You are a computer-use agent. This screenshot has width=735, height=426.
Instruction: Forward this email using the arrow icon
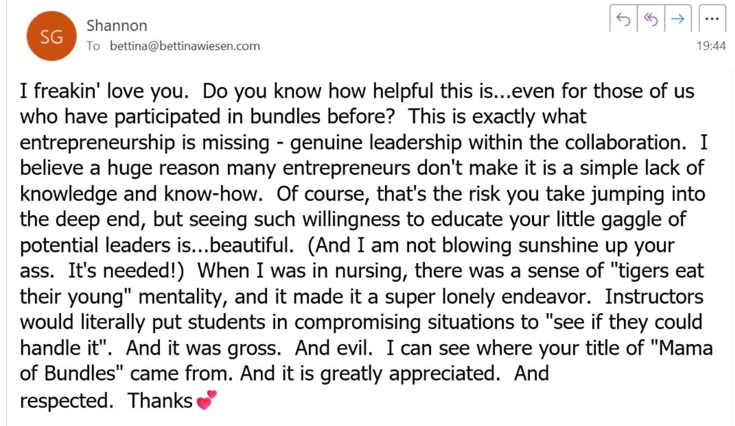click(x=678, y=19)
